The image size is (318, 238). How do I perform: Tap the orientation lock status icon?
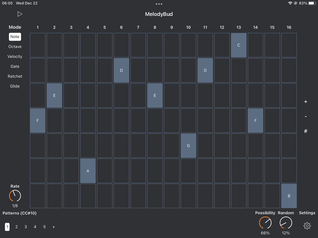coord(295,3)
